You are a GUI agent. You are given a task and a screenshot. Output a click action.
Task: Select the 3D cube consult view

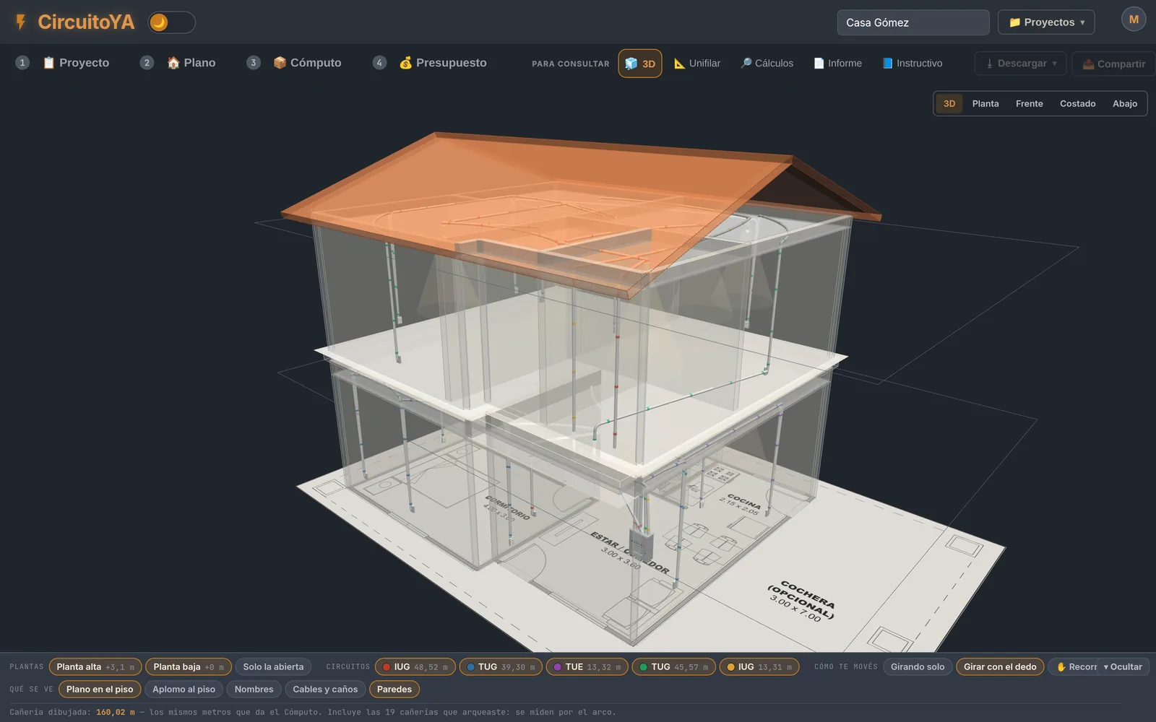pos(640,64)
